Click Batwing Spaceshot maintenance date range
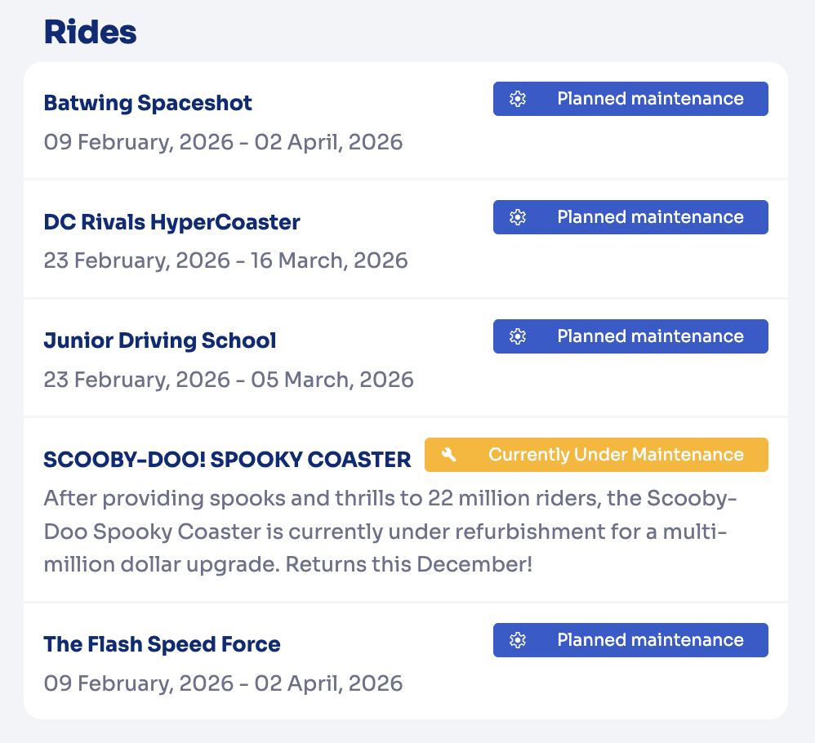 coord(223,142)
